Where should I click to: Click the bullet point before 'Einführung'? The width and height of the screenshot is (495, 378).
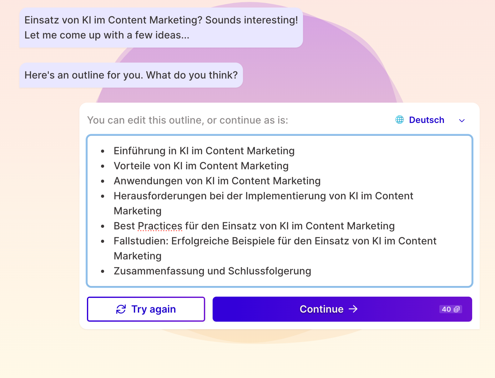pos(103,151)
